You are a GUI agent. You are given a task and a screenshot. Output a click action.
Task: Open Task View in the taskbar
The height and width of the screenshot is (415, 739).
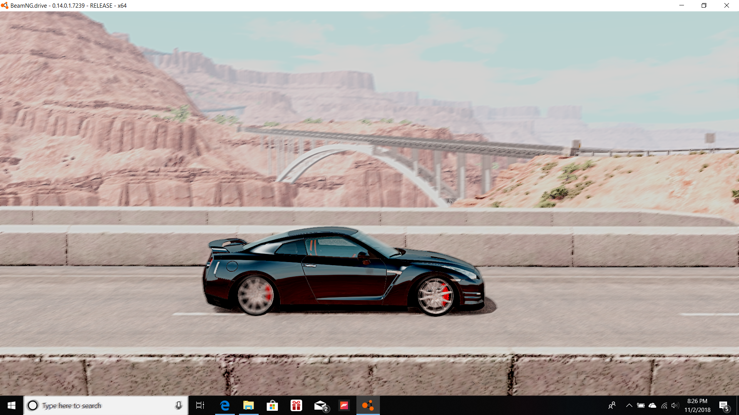[200, 405]
